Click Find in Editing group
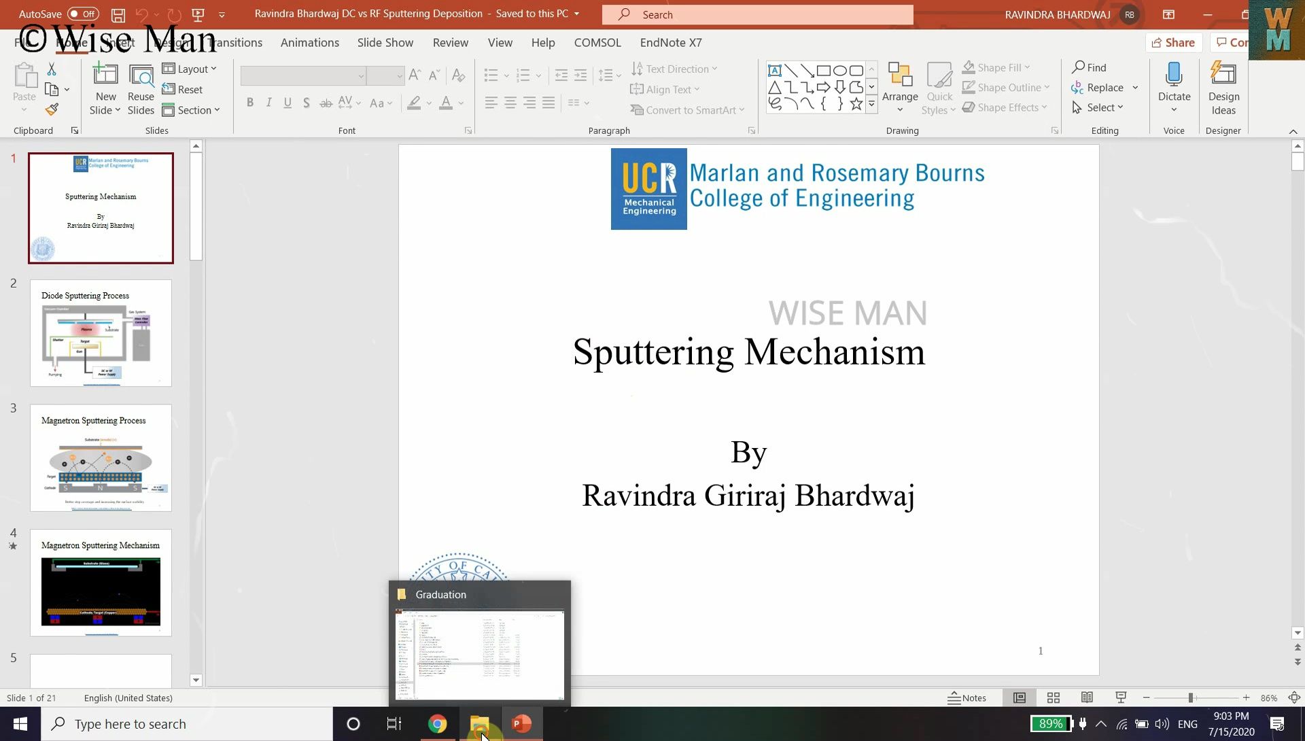This screenshot has height=741, width=1305. point(1089,67)
